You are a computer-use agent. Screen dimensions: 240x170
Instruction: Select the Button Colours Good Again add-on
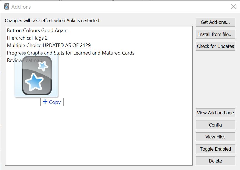37,30
